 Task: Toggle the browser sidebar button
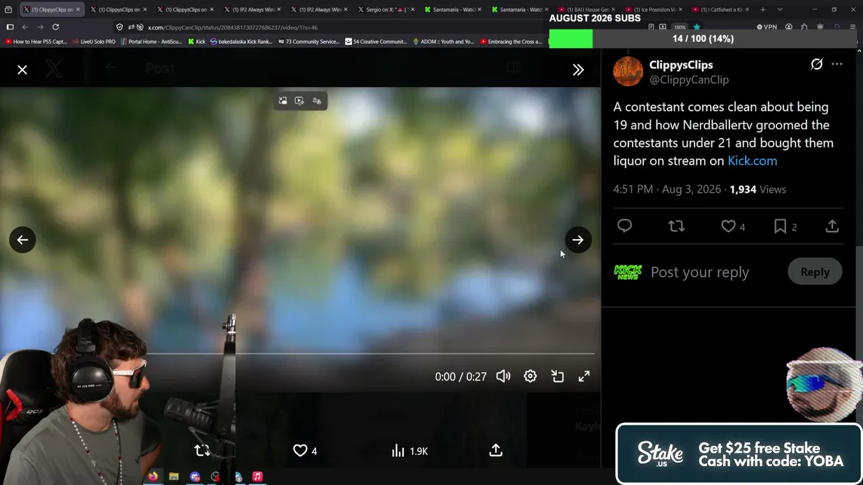tap(9, 27)
